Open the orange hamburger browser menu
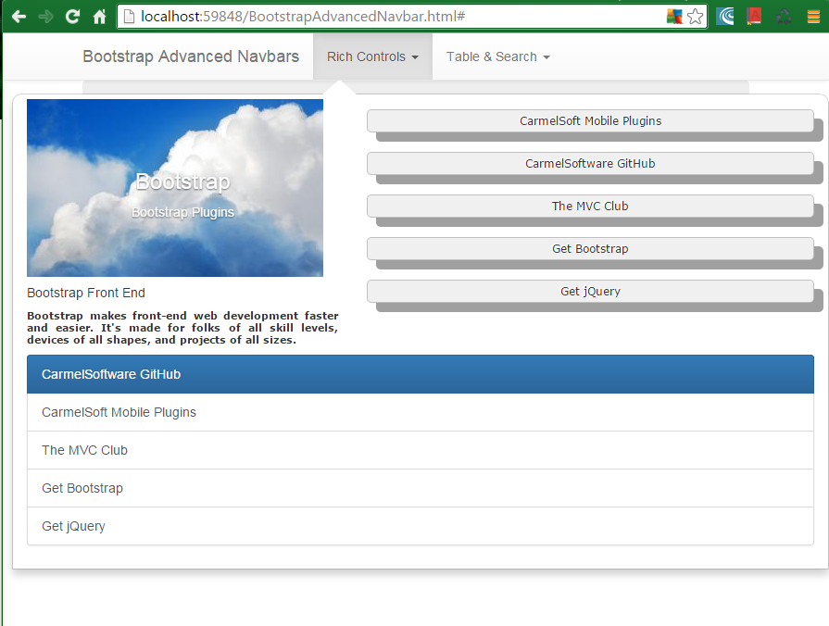The width and height of the screenshot is (829, 626). (x=811, y=15)
